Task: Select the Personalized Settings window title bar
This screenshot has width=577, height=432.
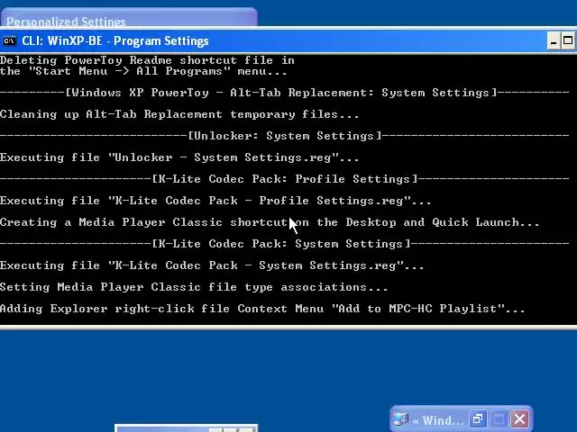Action: tap(129, 17)
